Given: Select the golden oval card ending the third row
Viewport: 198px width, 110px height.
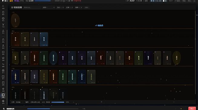Looking at the screenshot, I should pyautogui.click(x=177, y=58).
